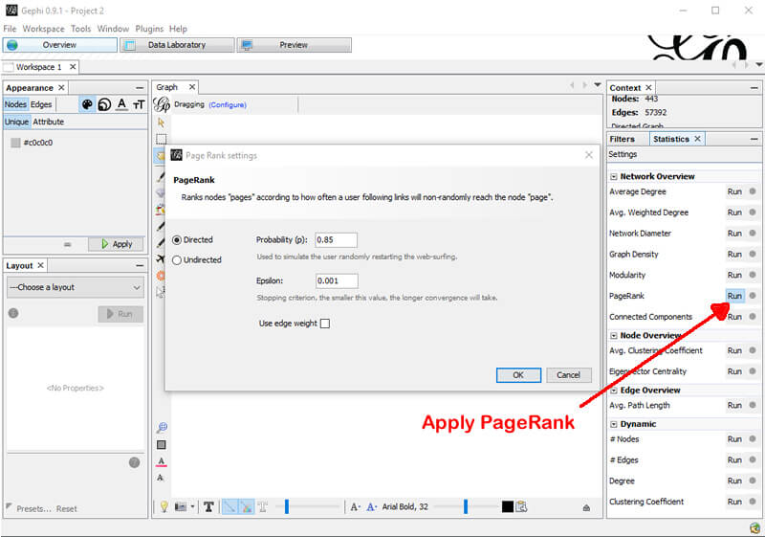
Task: Open the File menu
Action: (x=10, y=29)
